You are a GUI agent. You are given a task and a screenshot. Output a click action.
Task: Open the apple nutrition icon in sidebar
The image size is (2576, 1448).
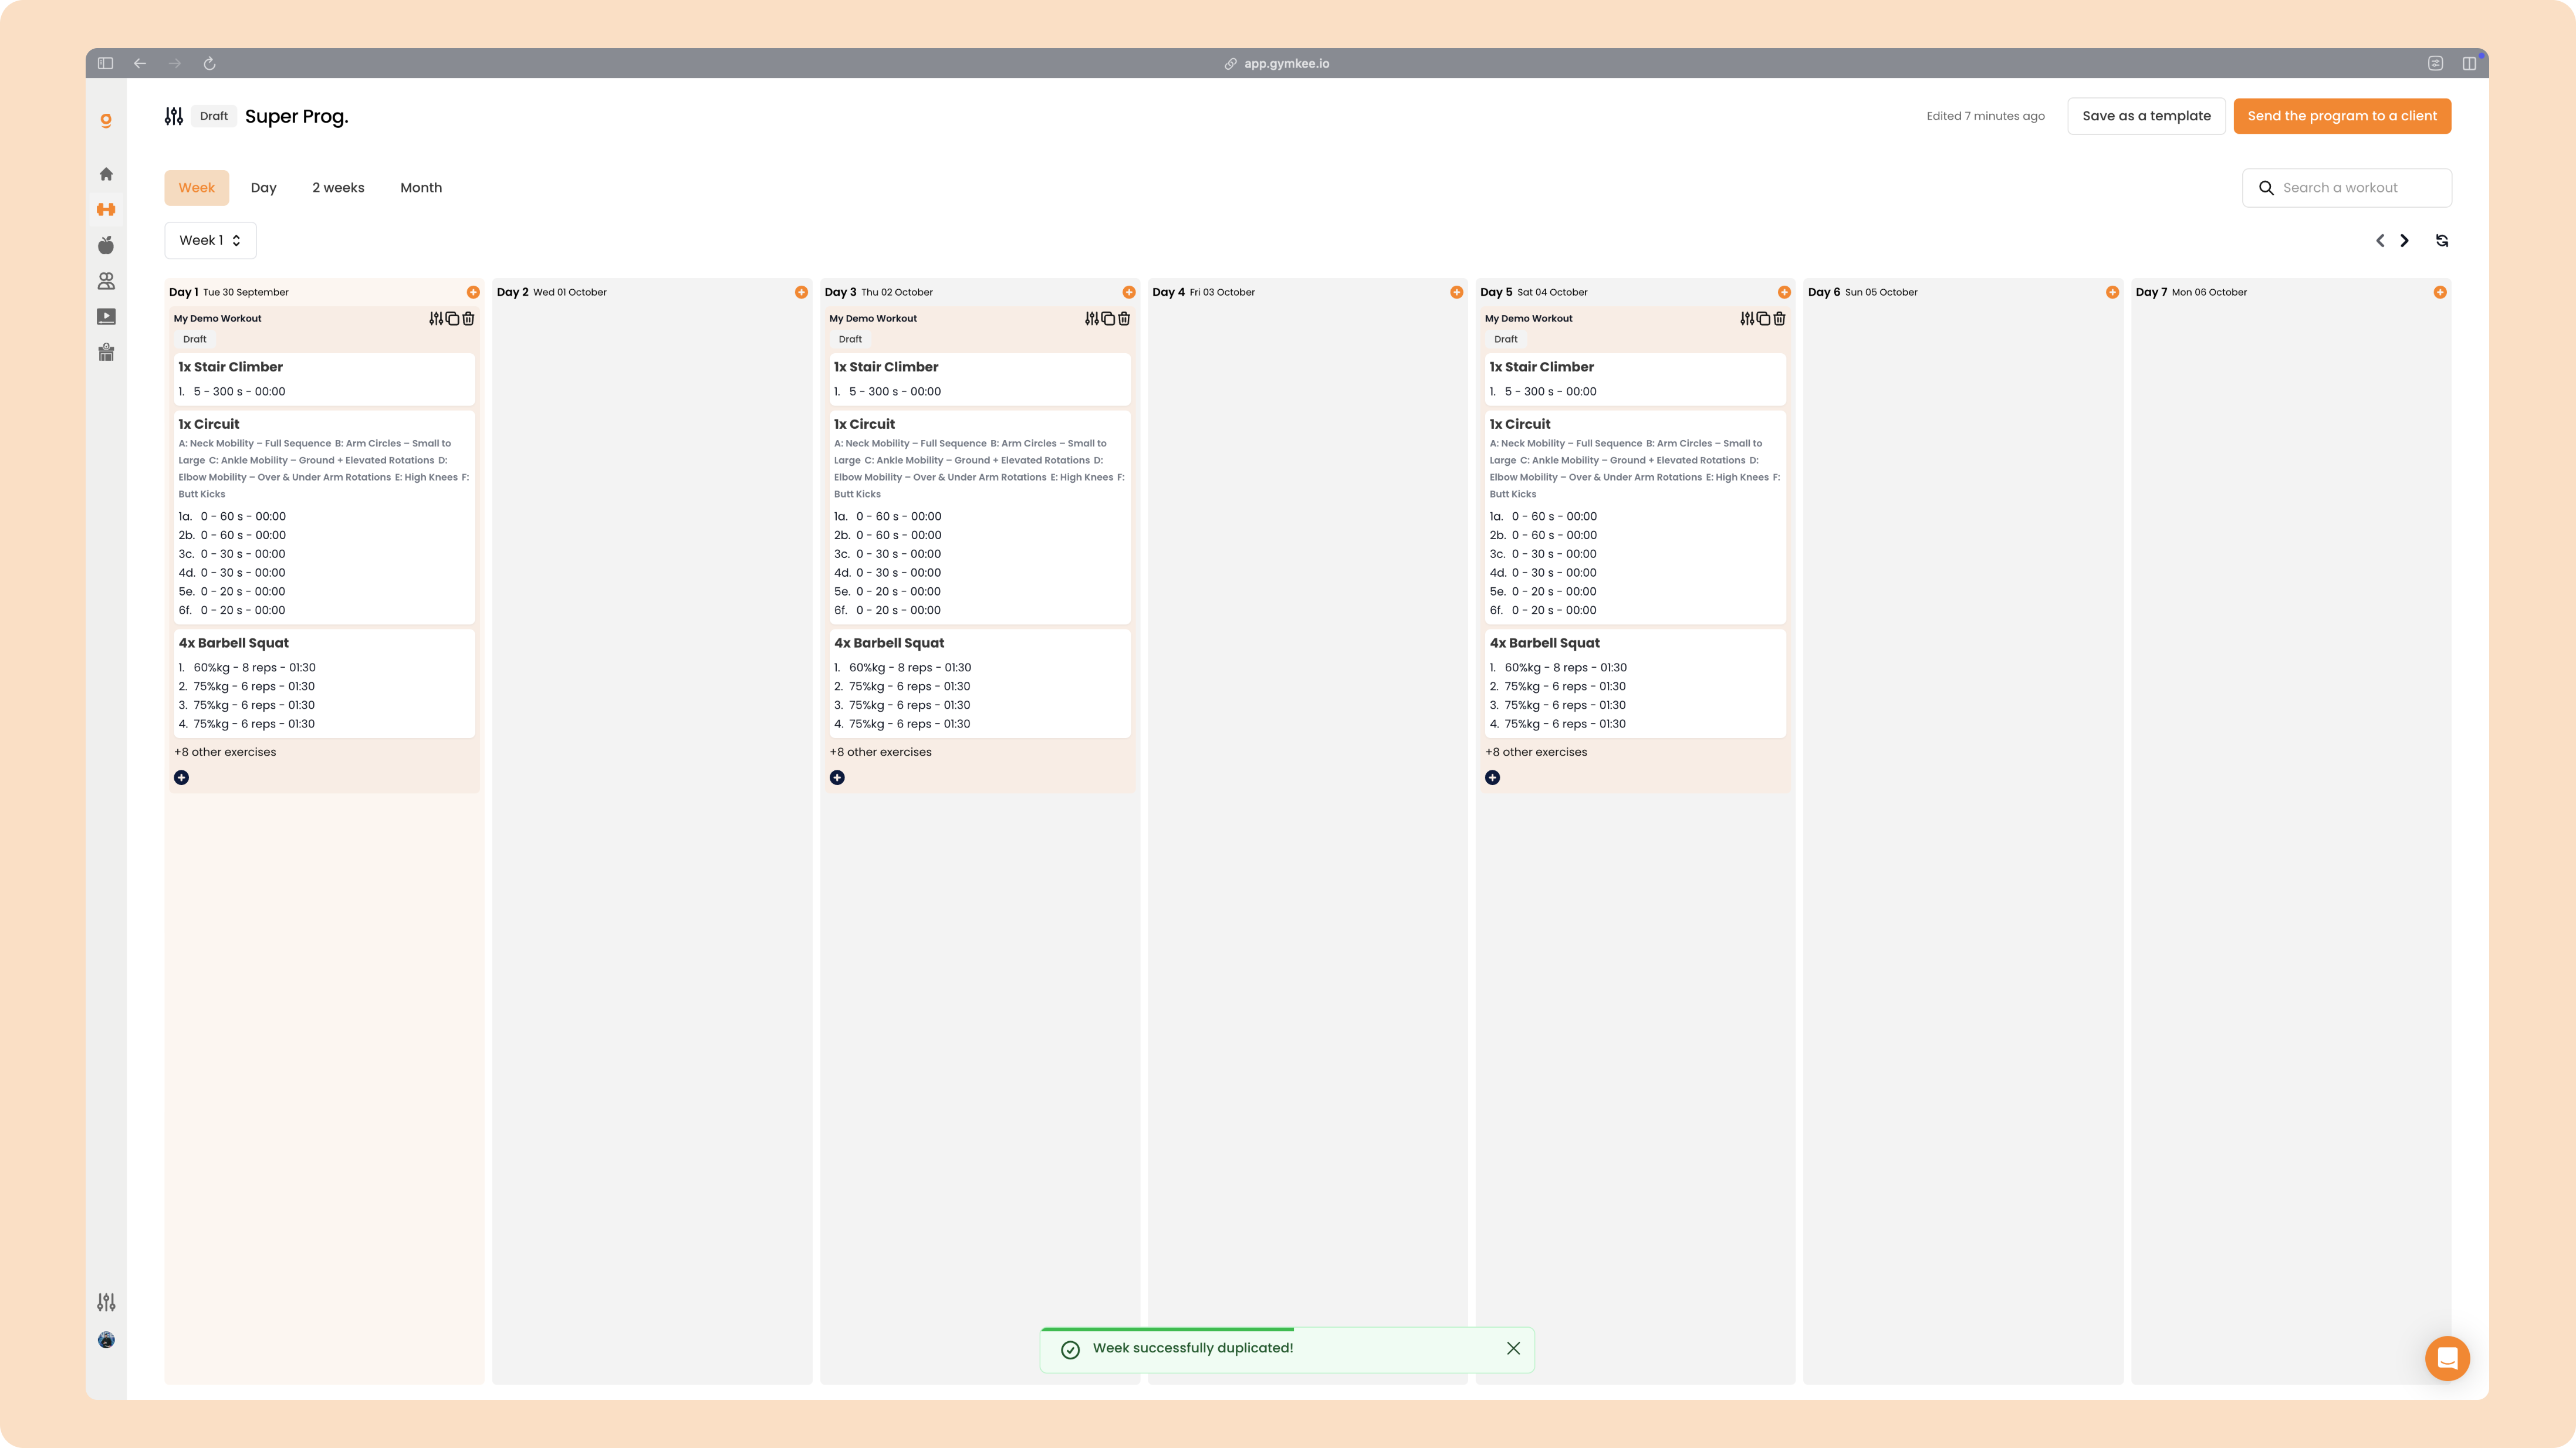pos(106,245)
